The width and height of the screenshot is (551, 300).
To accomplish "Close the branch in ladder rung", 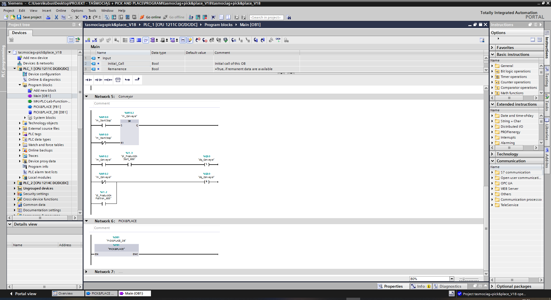I will [137, 80].
